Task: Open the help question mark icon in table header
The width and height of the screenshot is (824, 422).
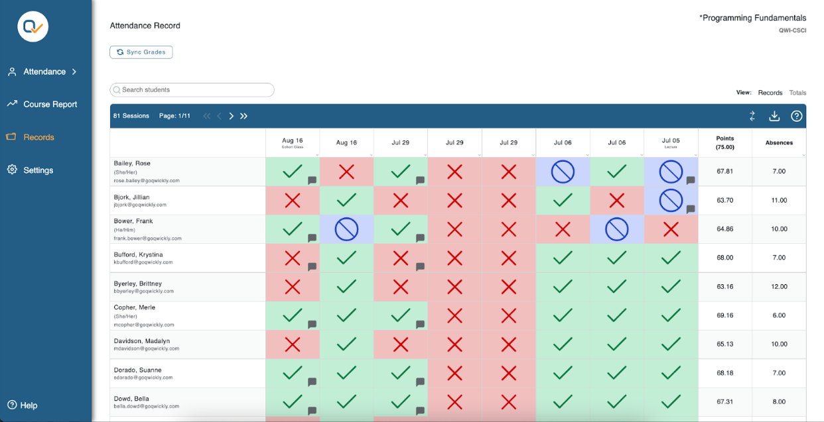Action: (797, 116)
